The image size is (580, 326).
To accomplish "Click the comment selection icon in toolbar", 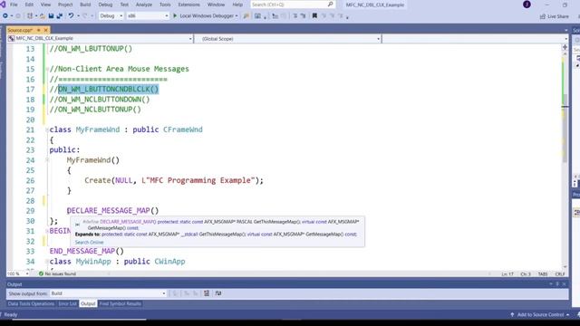I will [x=295, y=16].
